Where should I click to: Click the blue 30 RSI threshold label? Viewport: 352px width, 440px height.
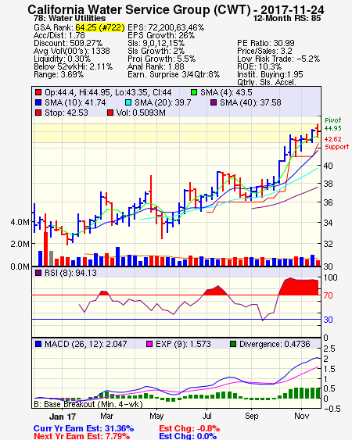pos(328,320)
